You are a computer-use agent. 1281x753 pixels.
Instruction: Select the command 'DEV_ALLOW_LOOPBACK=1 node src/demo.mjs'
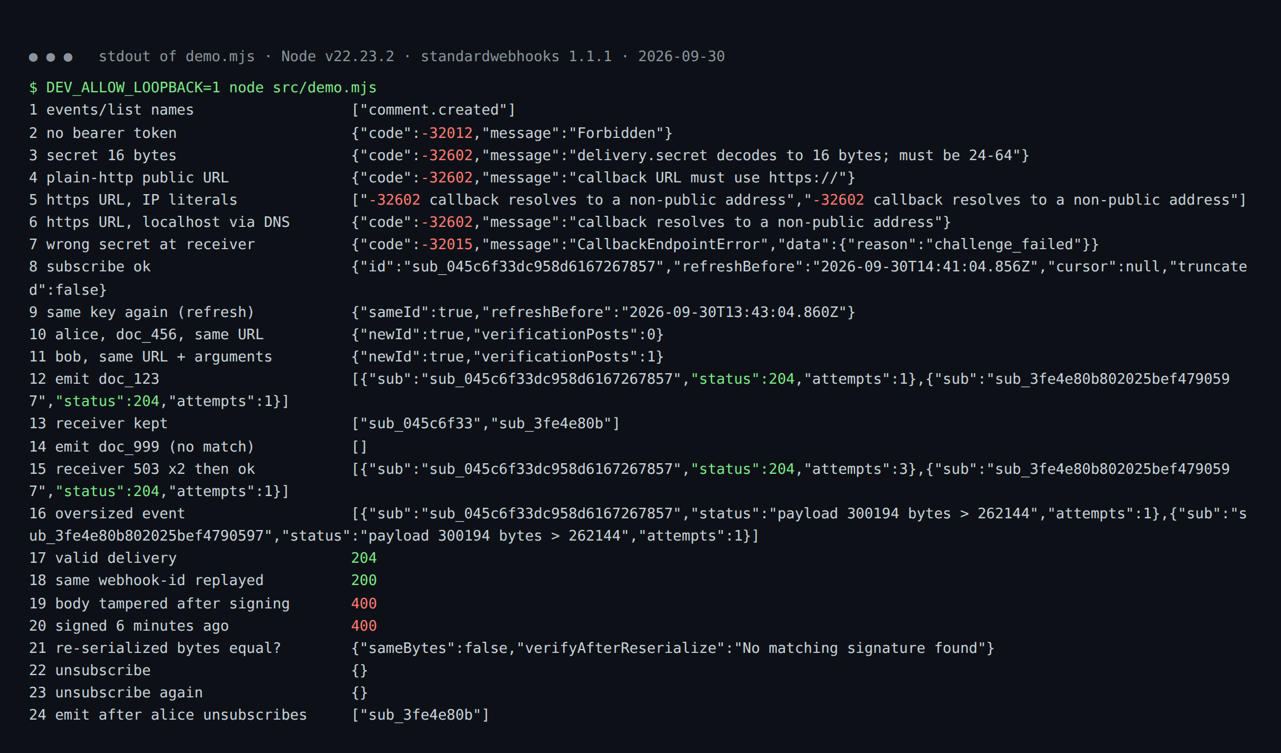click(211, 88)
